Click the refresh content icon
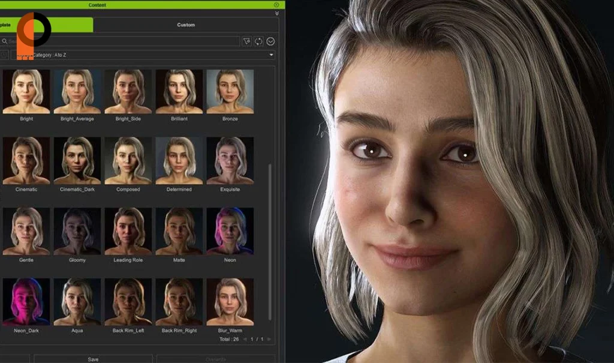614x363 pixels. tap(258, 41)
